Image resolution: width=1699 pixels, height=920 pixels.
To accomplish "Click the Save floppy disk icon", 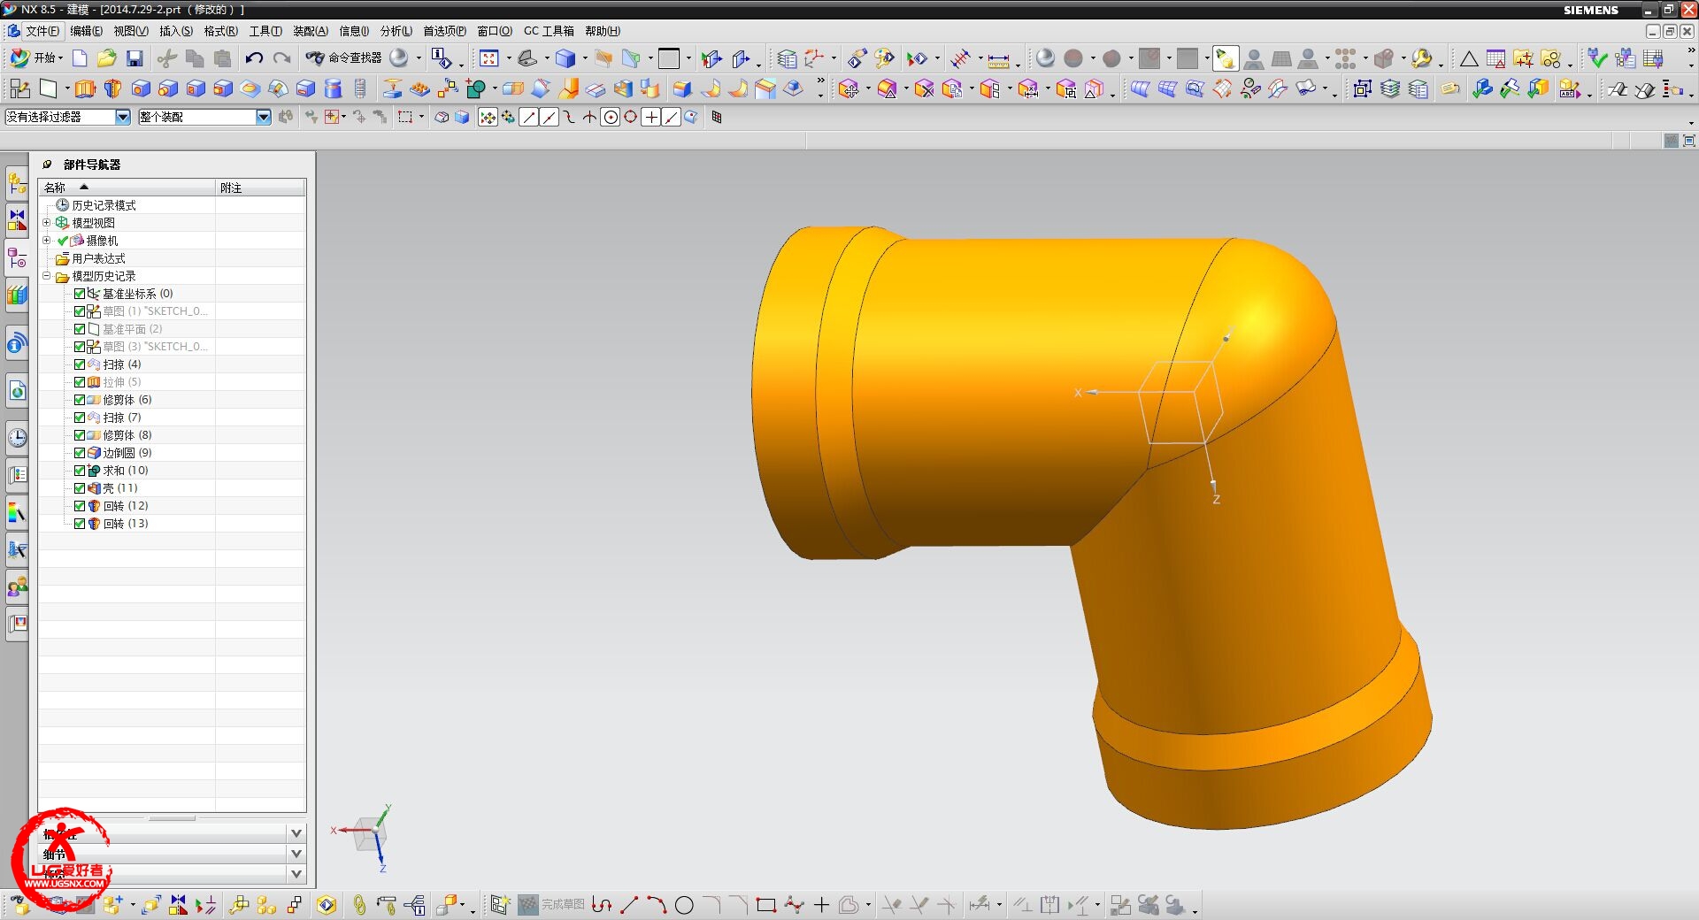I will click(x=135, y=58).
